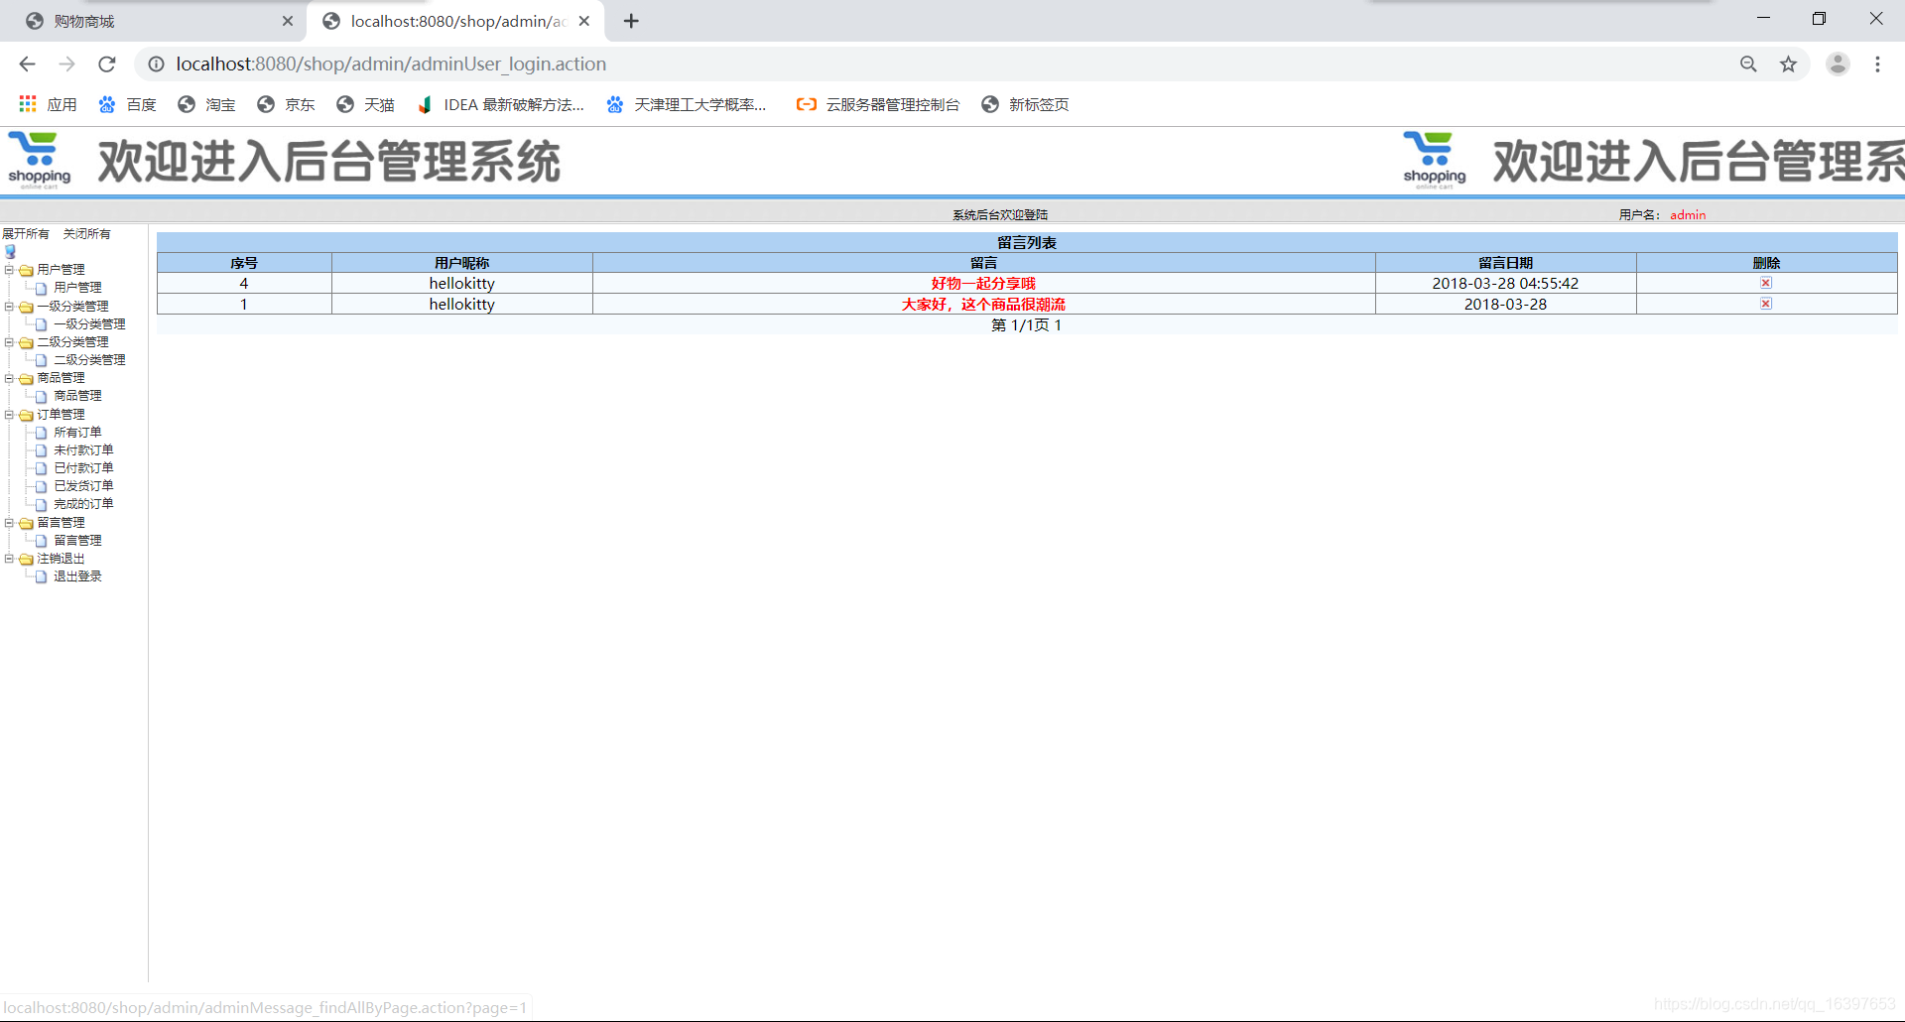Image resolution: width=1905 pixels, height=1022 pixels.
Task: Collapse the 商品管理 folder node
Action: [9, 378]
